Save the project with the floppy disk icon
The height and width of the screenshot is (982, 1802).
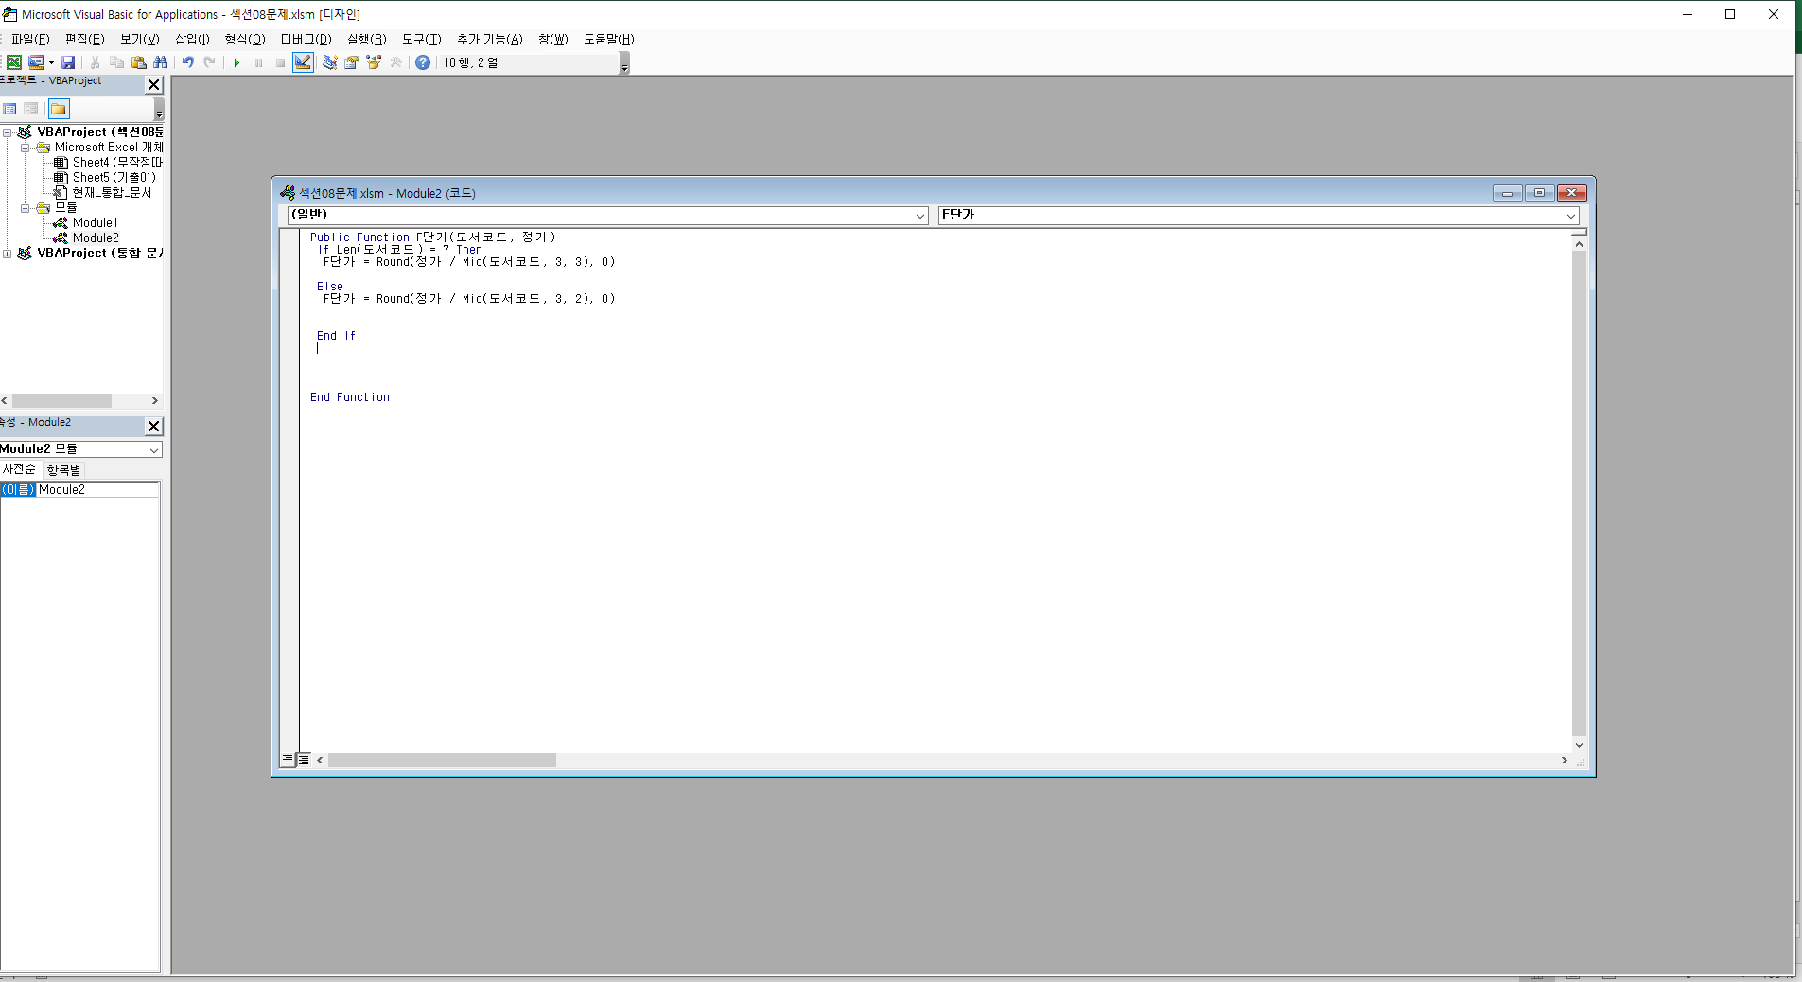pyautogui.click(x=68, y=62)
